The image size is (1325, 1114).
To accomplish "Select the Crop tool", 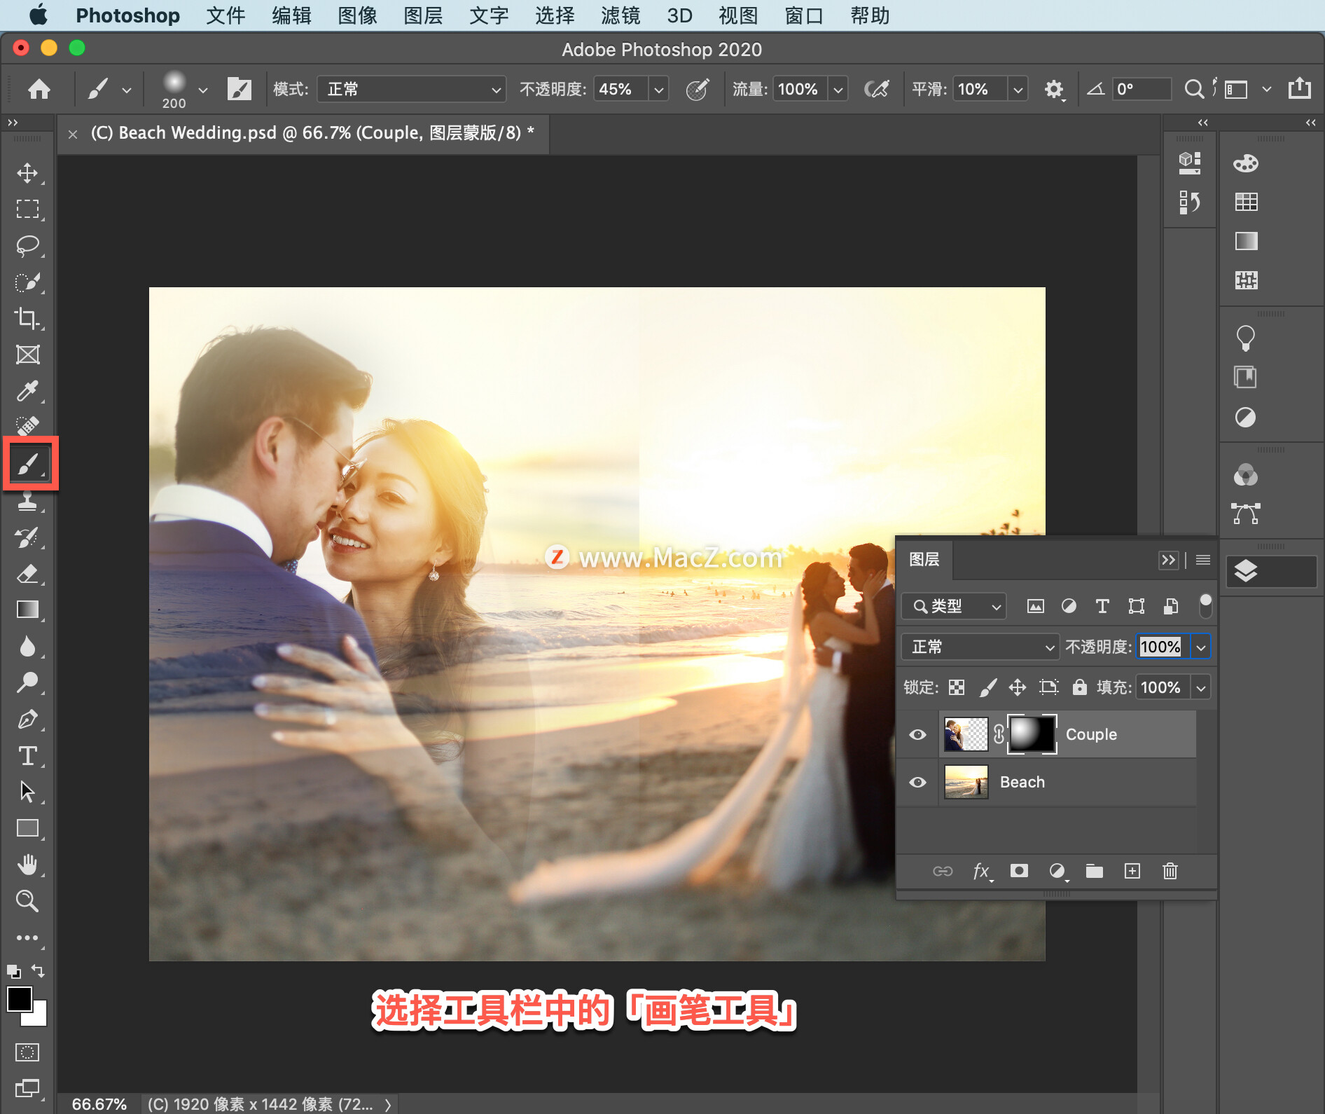I will pos(27,319).
